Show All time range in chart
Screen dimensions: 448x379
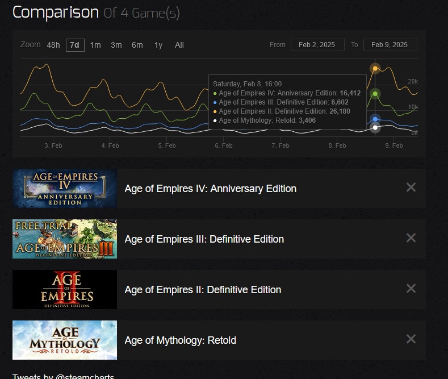tap(179, 45)
